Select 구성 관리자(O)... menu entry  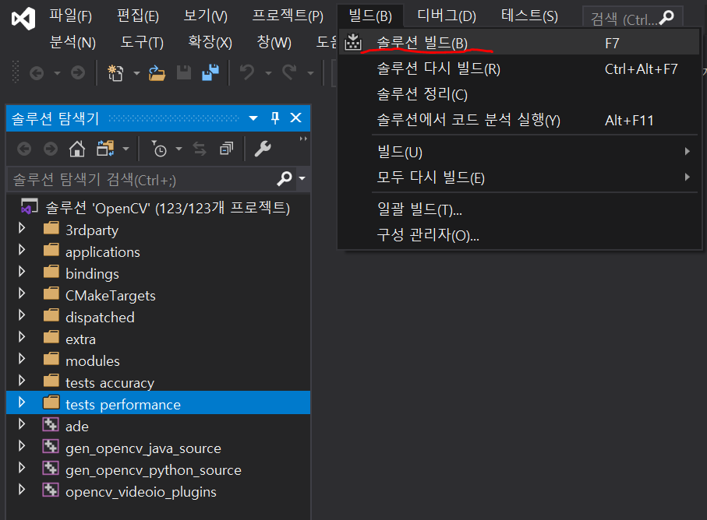pos(519,235)
